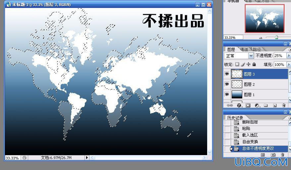Image resolution: width=291 pixels, height=170 pixels.
Task: Switch to the 通道 tab
Action: pos(244,50)
